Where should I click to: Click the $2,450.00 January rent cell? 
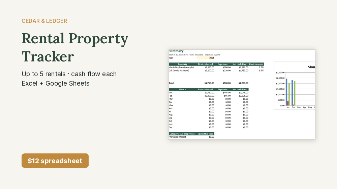209,93
